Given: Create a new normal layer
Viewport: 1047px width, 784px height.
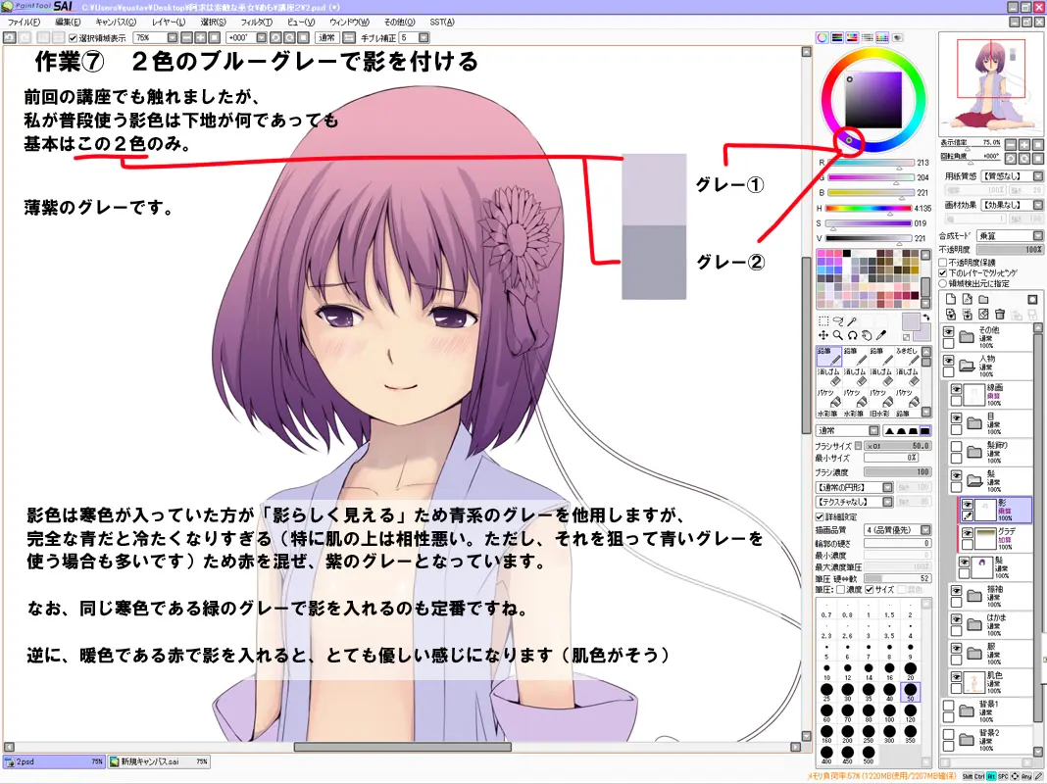Looking at the screenshot, I should tap(951, 300).
